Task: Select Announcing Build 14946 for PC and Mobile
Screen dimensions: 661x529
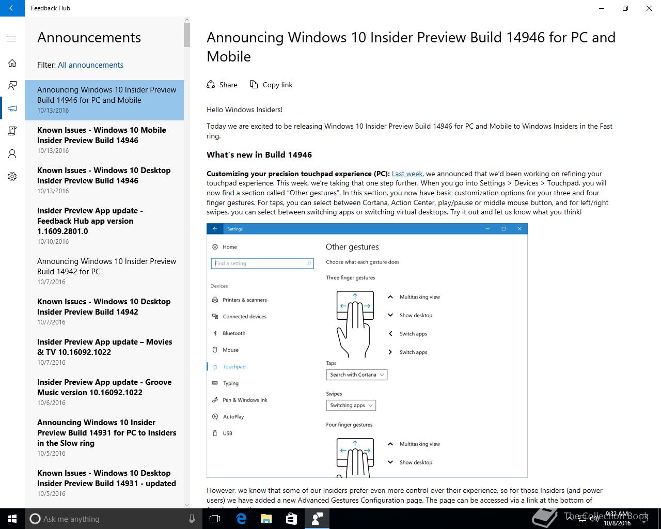Action: pyautogui.click(x=104, y=100)
